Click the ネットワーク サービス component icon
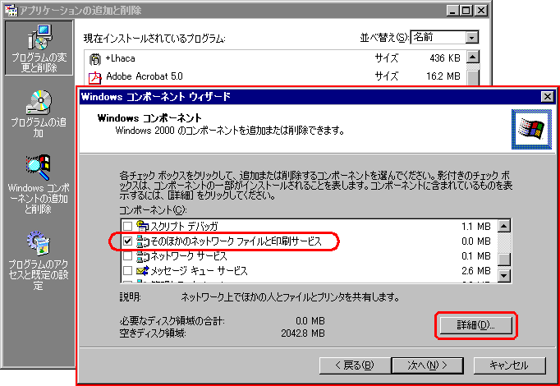The width and height of the screenshot is (560, 386). (x=143, y=256)
